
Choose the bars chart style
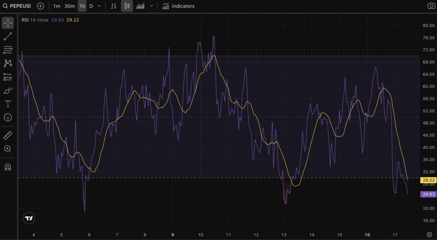[114, 6]
